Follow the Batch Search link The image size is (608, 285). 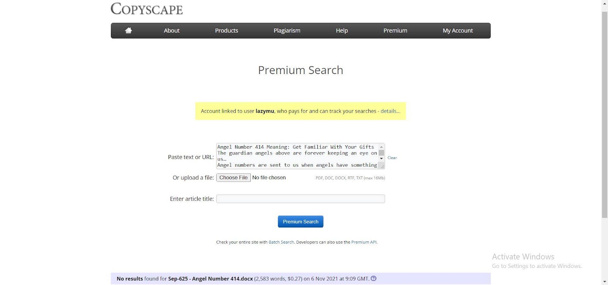click(x=281, y=242)
